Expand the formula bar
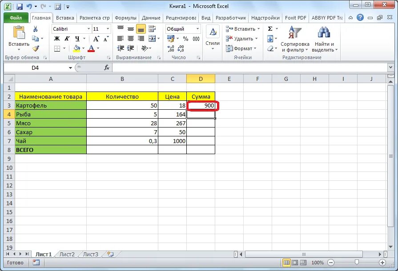Screen dimensions: 398x271 pyautogui.click(x=390, y=68)
